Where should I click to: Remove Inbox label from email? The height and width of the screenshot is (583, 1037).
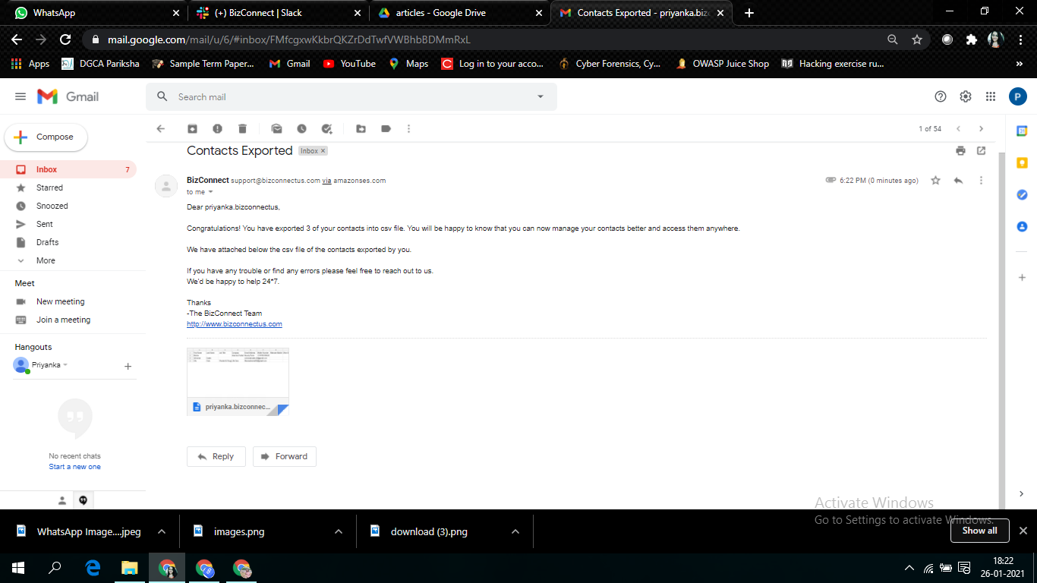click(323, 151)
